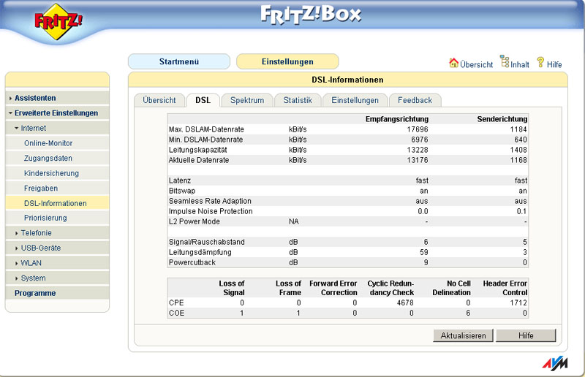Viewport: 585px width, 377px height.
Task: Open the Programme menu entry
Action: (35, 293)
